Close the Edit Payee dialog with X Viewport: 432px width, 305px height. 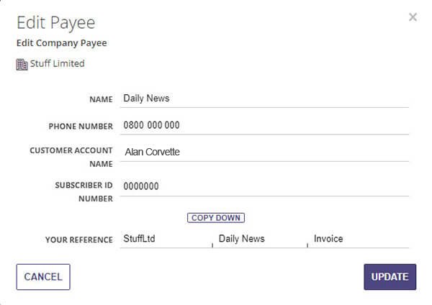point(413,17)
